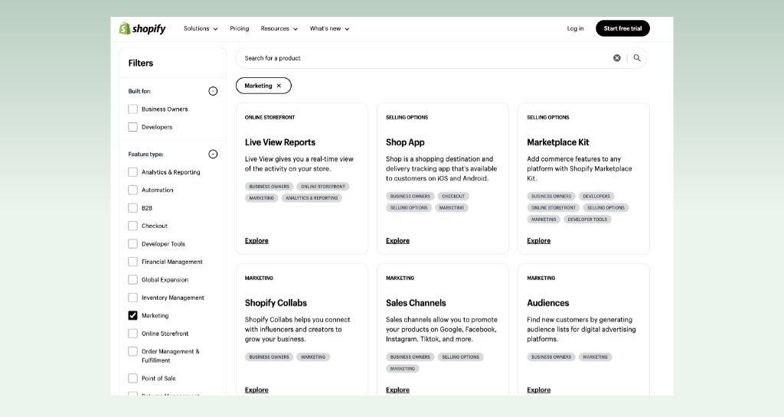The height and width of the screenshot is (417, 784).
Task: Click Selling Options tag on Sales Channels
Action: (460, 357)
